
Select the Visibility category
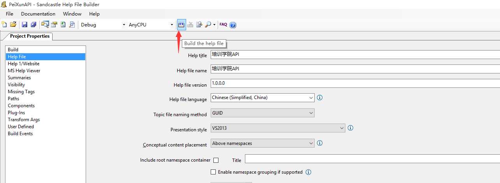[46, 85]
